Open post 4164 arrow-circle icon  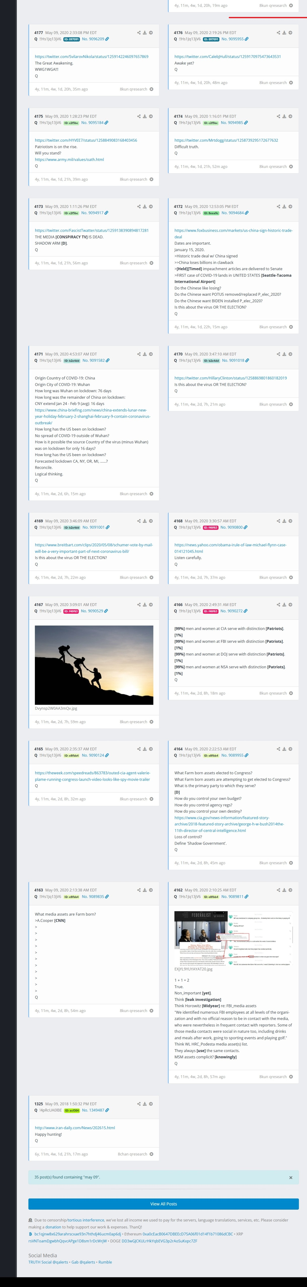[291, 749]
